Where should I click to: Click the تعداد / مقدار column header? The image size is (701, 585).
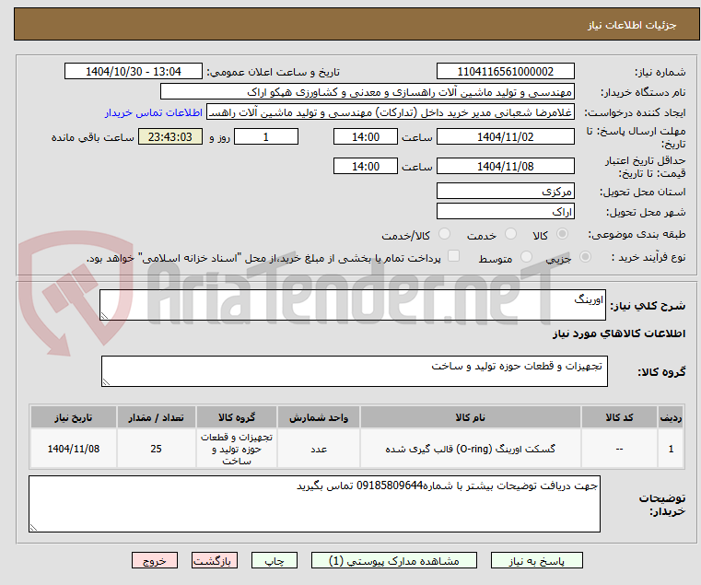[x=156, y=417]
